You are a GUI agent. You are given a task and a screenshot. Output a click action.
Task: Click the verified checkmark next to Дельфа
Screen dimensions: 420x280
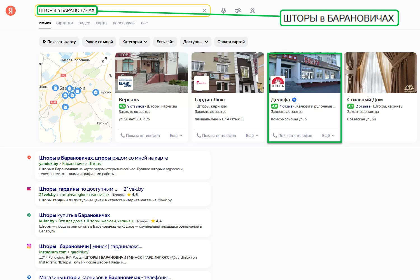[294, 100]
